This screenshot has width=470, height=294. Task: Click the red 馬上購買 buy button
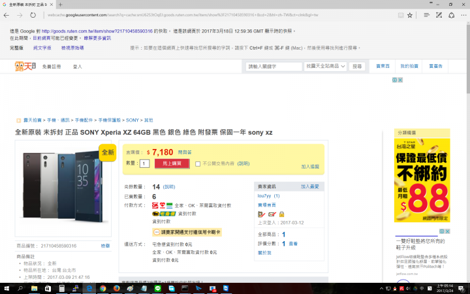pyautogui.click(x=172, y=163)
